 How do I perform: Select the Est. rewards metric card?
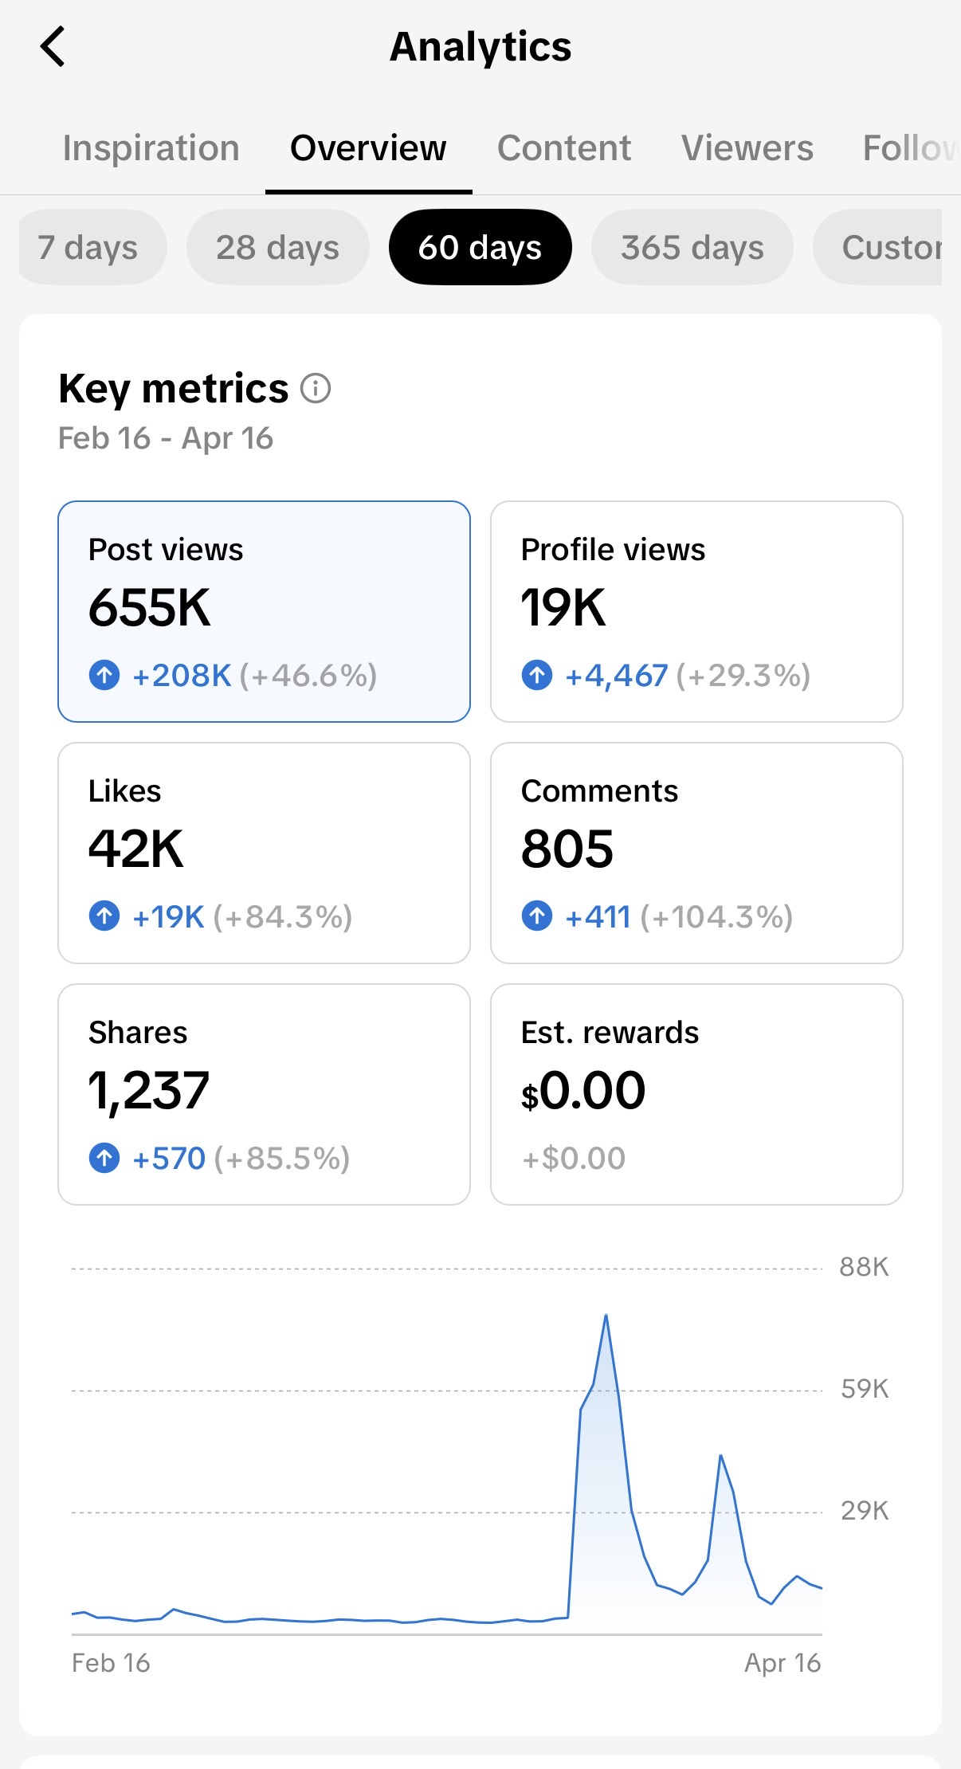pyautogui.click(x=696, y=1094)
